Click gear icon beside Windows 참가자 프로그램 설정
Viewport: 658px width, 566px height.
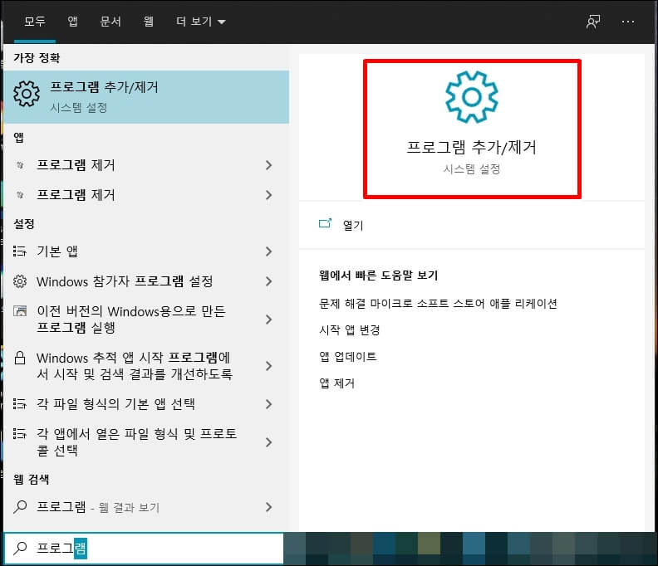tap(20, 281)
